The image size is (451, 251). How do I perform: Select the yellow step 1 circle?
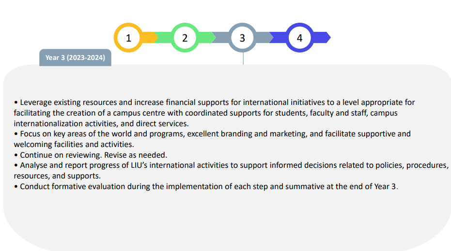128,38
